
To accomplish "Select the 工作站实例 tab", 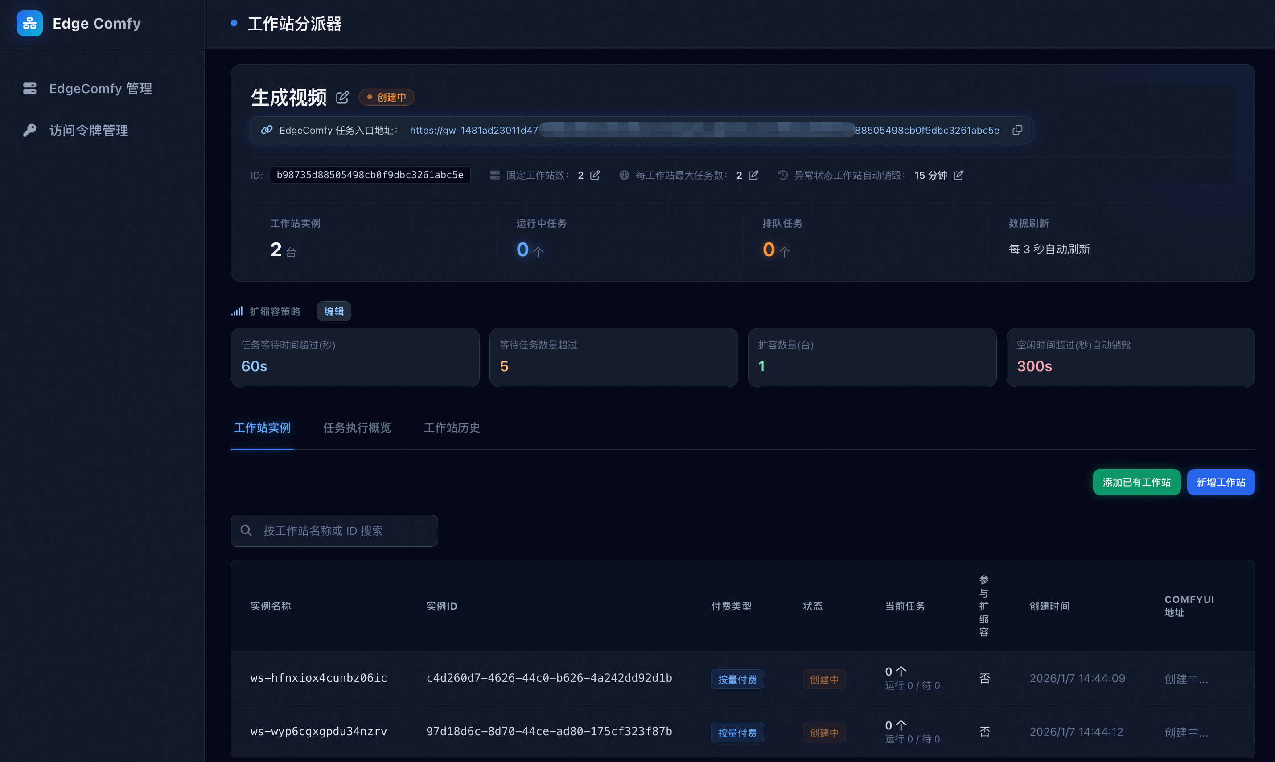I will 262,428.
